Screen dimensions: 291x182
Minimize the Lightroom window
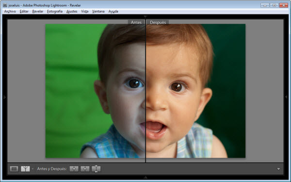[x=265, y=5]
